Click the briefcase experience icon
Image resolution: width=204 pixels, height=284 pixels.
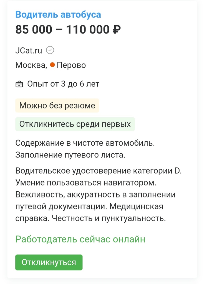coord(19,84)
